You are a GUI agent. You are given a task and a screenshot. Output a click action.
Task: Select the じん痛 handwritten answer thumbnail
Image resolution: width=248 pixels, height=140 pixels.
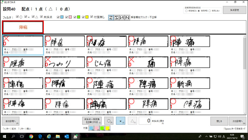tap(107, 62)
